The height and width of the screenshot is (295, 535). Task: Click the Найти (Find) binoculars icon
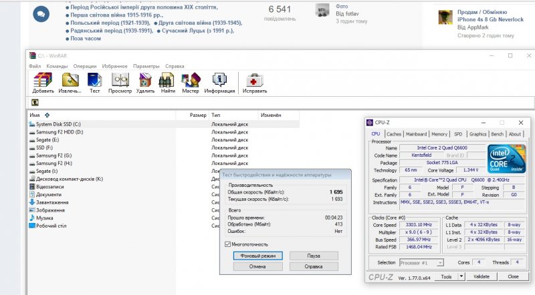[168, 81]
